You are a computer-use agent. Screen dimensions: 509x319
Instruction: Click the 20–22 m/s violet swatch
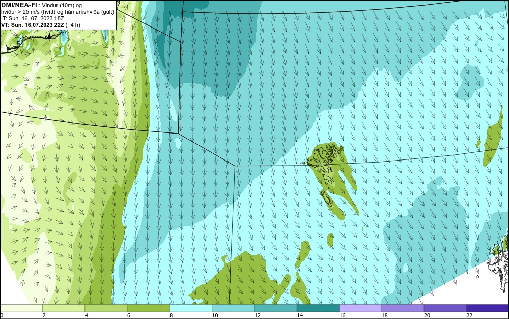tap(445, 308)
